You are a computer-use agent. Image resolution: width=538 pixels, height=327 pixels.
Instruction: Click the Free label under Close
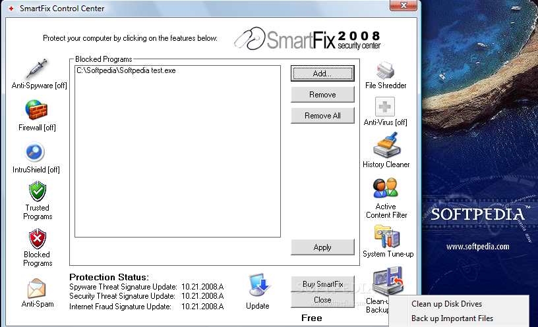pos(312,318)
